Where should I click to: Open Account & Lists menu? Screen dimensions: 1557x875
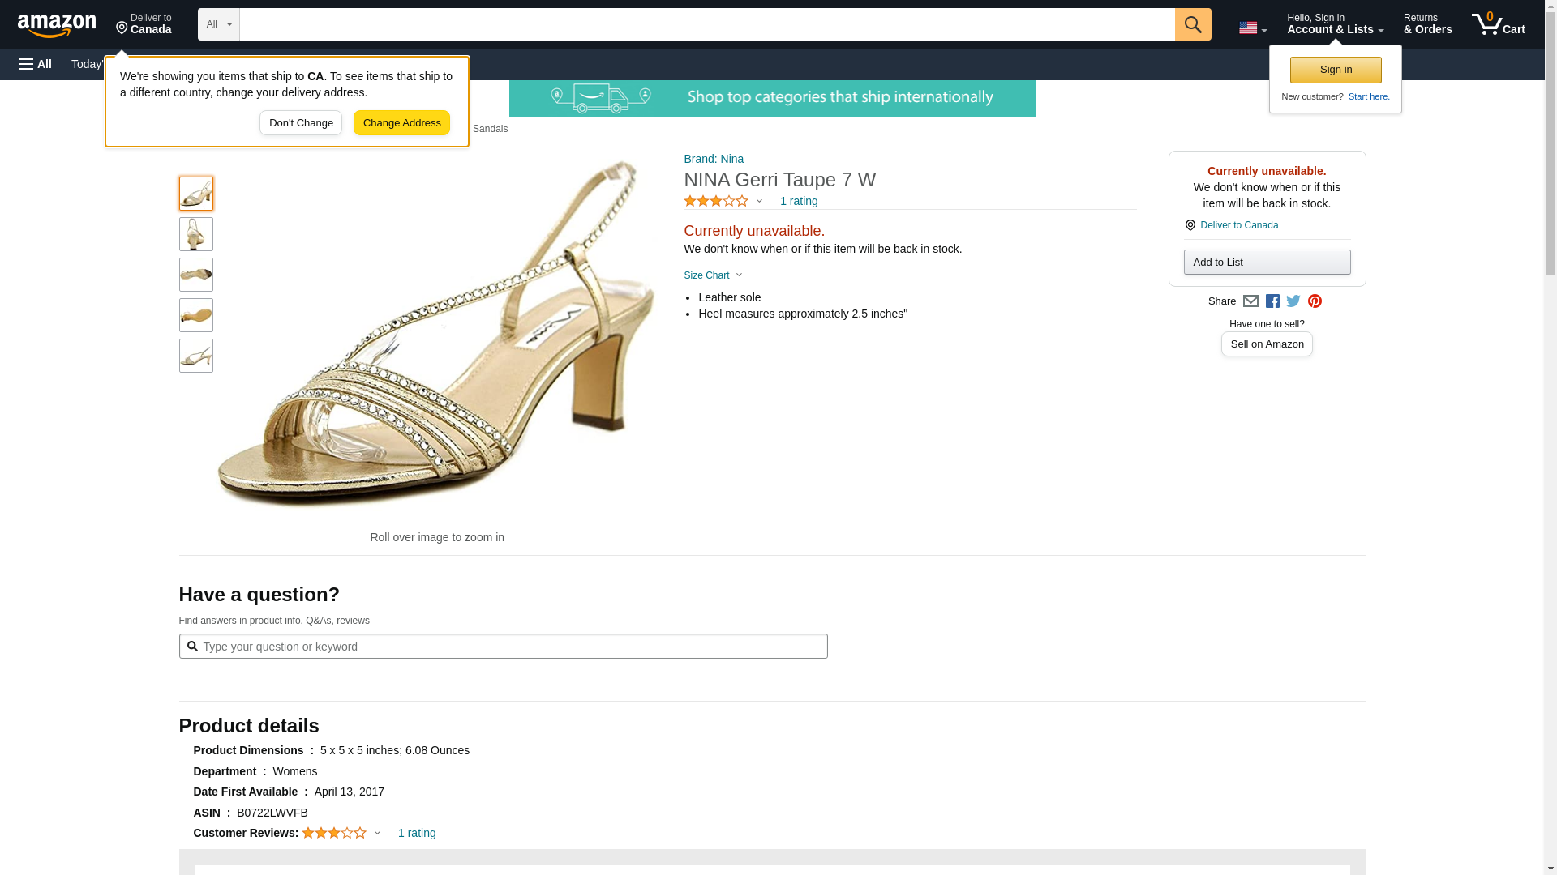pyautogui.click(x=1335, y=24)
